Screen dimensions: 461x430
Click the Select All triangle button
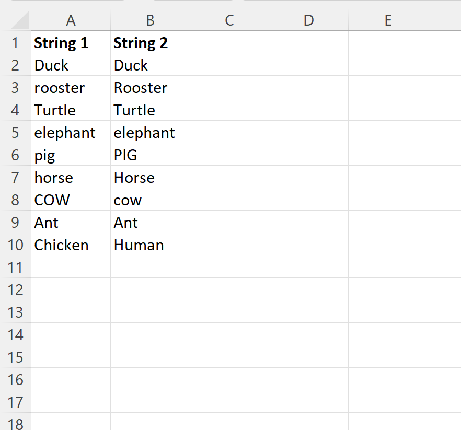coord(17,20)
